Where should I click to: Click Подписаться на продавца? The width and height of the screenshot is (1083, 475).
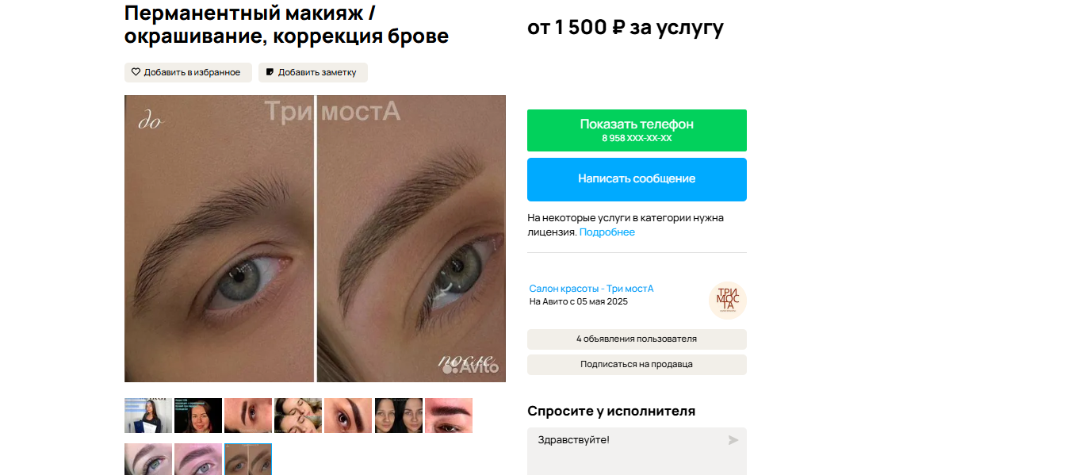coord(637,365)
